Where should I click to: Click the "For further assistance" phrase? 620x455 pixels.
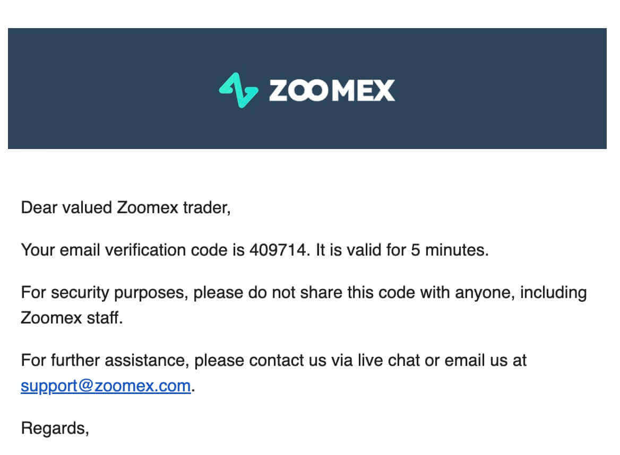click(105, 360)
